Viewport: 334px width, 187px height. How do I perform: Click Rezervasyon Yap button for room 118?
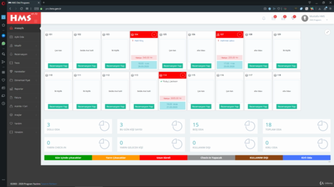(287, 106)
